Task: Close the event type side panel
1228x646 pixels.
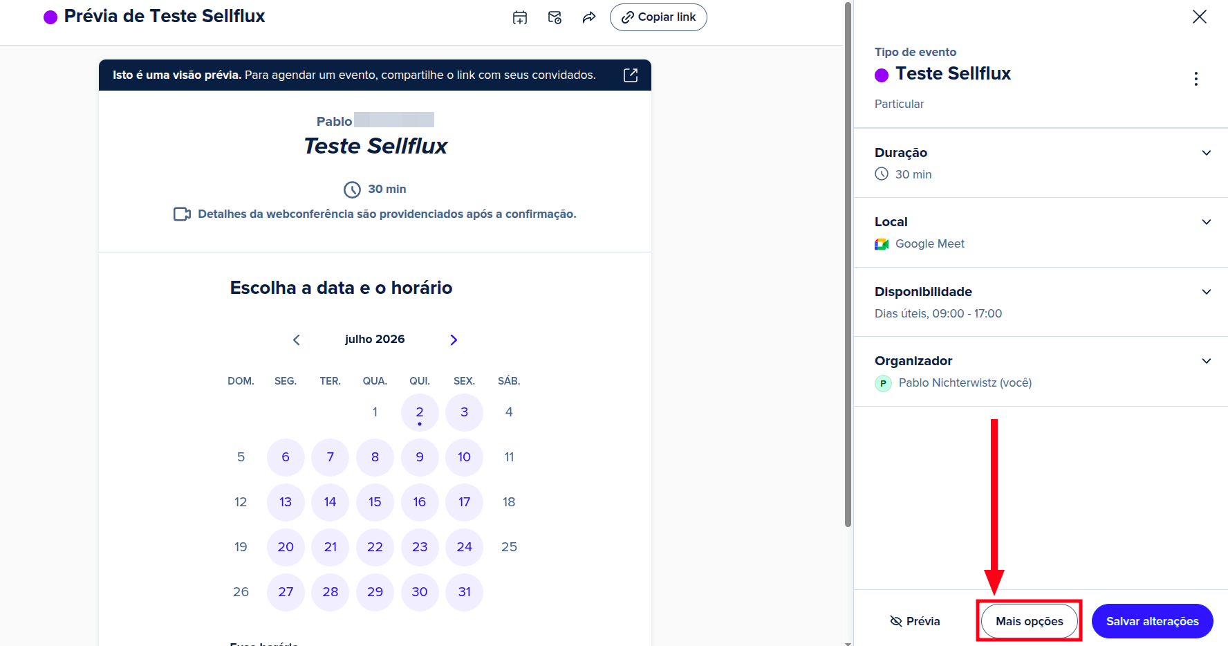Action: point(1200,17)
